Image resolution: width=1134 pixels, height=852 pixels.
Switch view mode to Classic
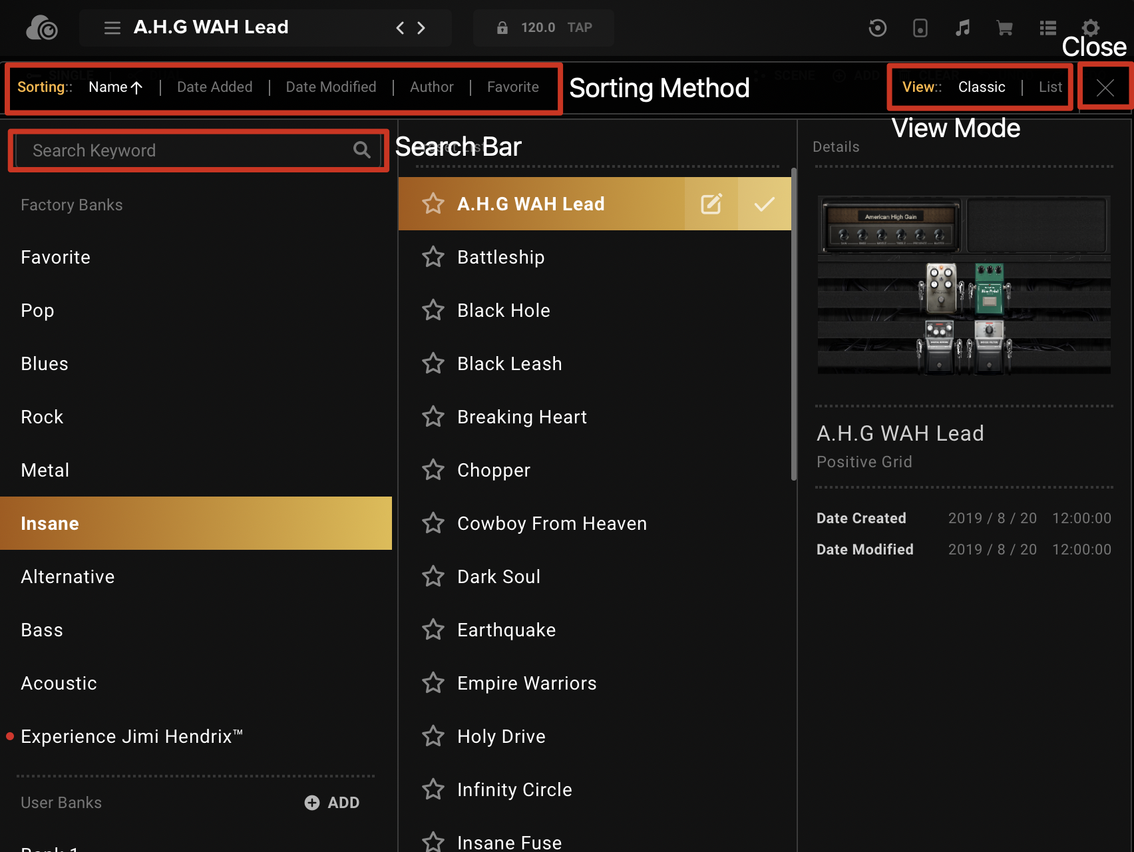pyautogui.click(x=982, y=87)
